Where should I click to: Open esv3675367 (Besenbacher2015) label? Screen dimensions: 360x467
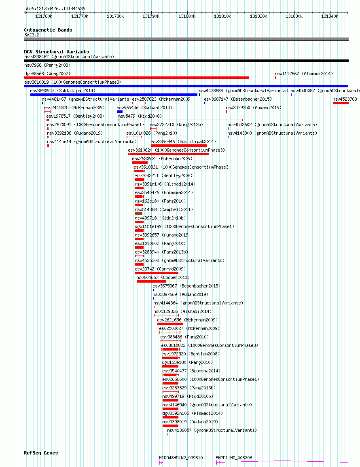pos(186,286)
